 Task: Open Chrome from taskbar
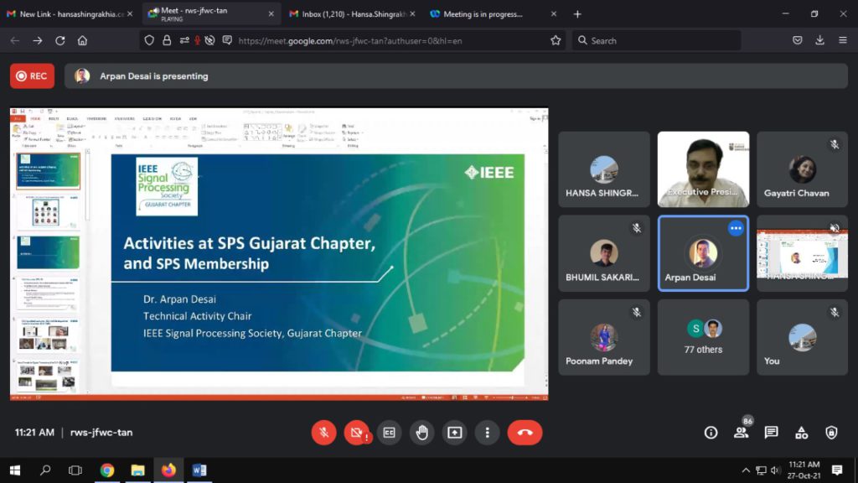coord(107,470)
